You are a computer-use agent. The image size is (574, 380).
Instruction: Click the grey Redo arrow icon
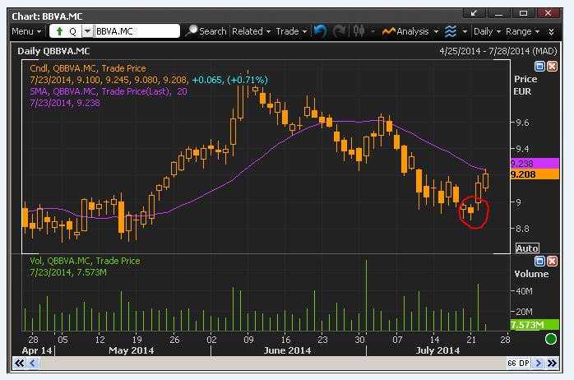340,31
